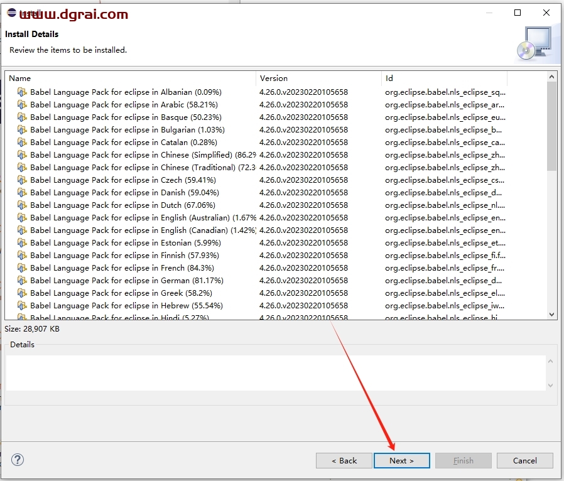Cancel the installation dialog
This screenshot has width=564, height=481.
click(x=525, y=460)
